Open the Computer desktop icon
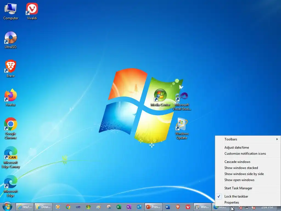This screenshot has width=281, height=211. [x=11, y=12]
